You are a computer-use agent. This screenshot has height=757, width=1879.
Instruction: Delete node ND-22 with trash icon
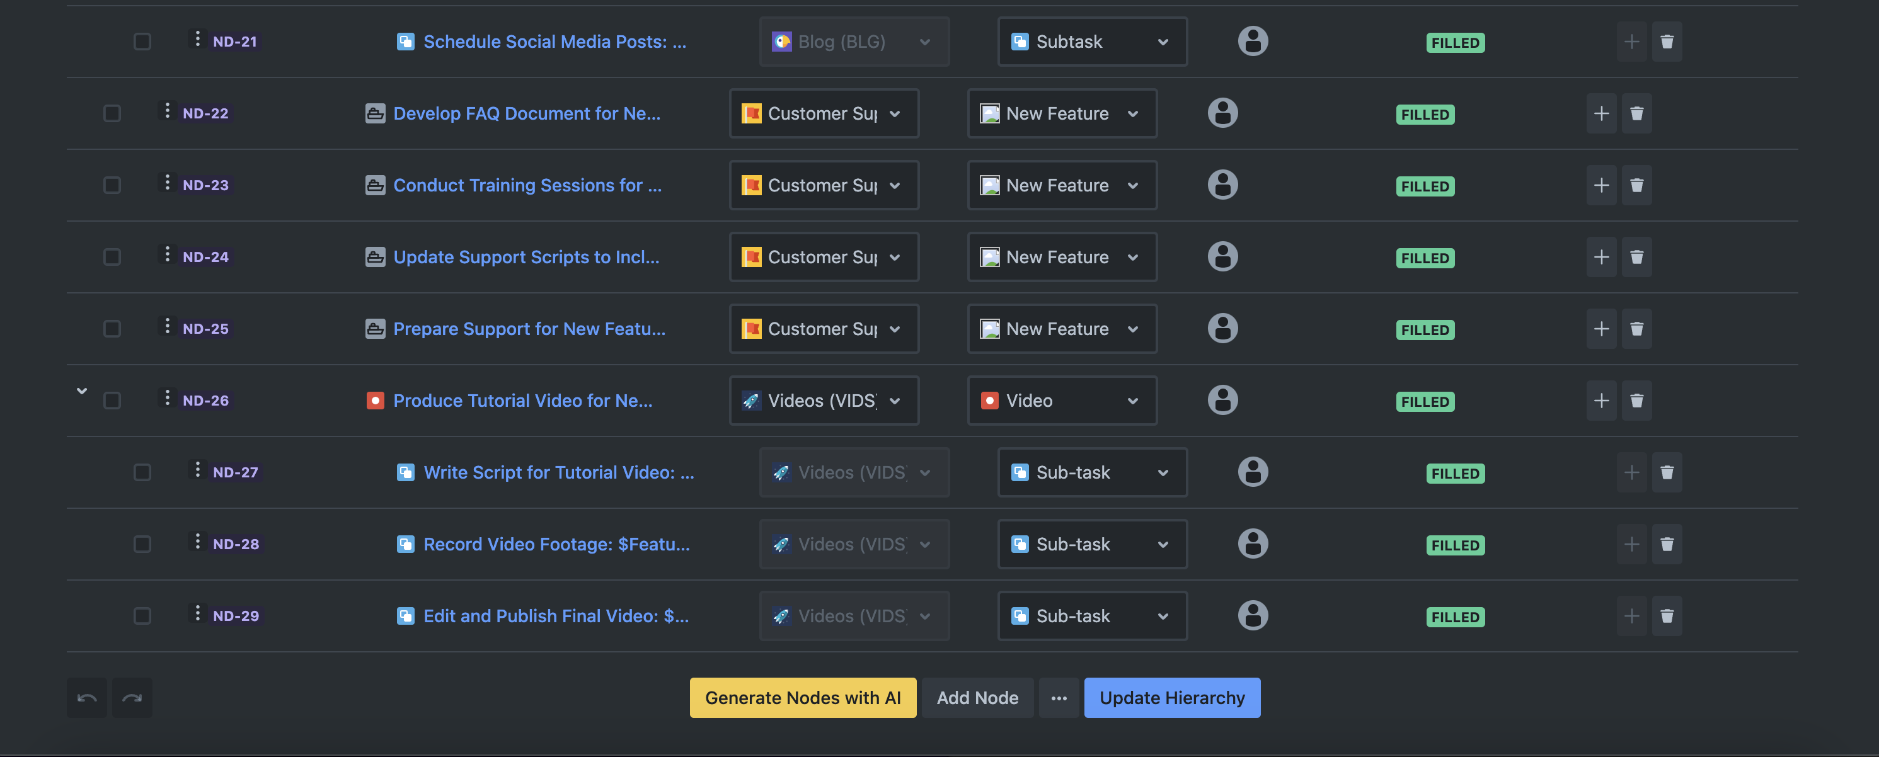(x=1636, y=113)
